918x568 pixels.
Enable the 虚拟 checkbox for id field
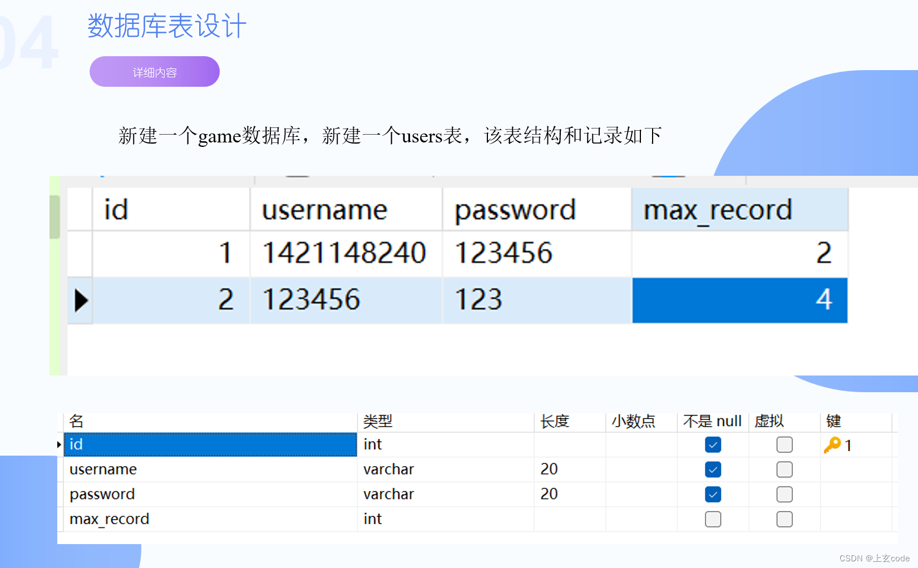[x=784, y=444]
